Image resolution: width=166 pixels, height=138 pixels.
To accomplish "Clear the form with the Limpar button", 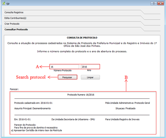I will [x=90, y=77].
